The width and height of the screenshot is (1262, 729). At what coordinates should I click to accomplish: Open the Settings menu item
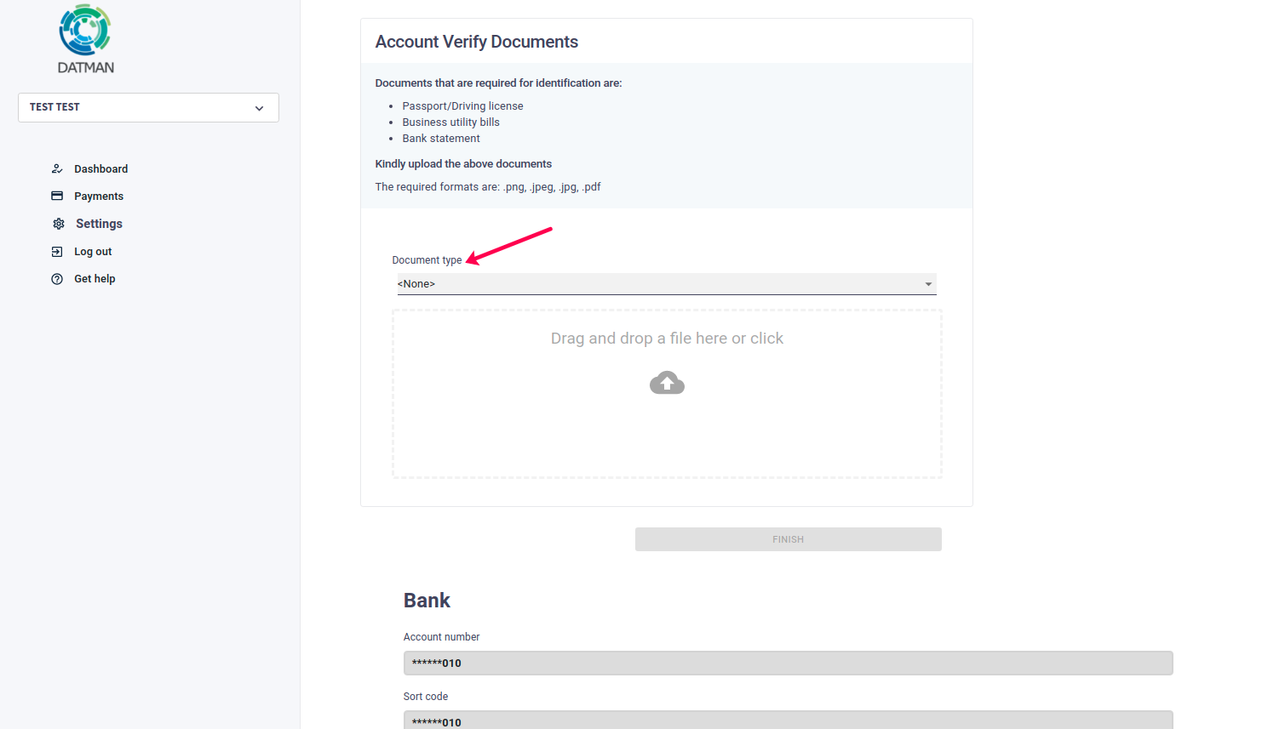99,224
